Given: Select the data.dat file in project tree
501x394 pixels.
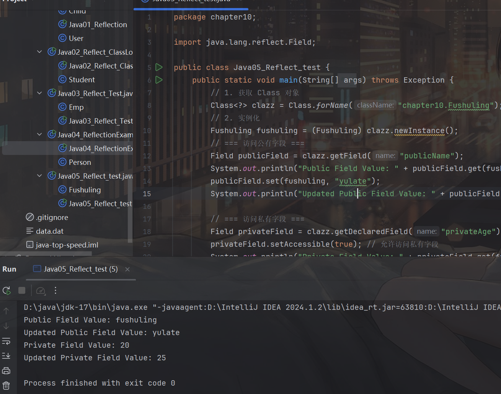Looking at the screenshot, I should pyautogui.click(x=49, y=231).
